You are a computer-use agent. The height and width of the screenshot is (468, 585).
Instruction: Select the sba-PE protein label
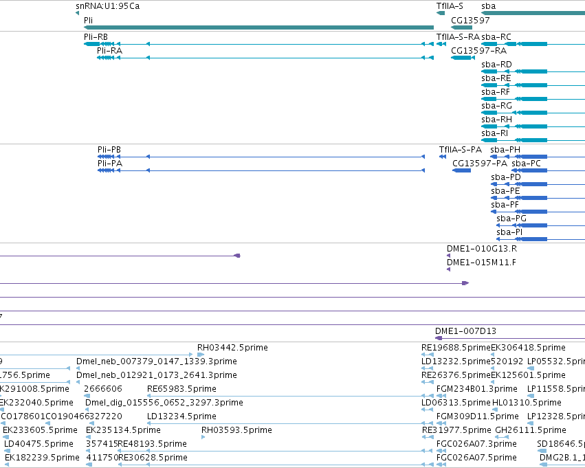[x=505, y=191]
